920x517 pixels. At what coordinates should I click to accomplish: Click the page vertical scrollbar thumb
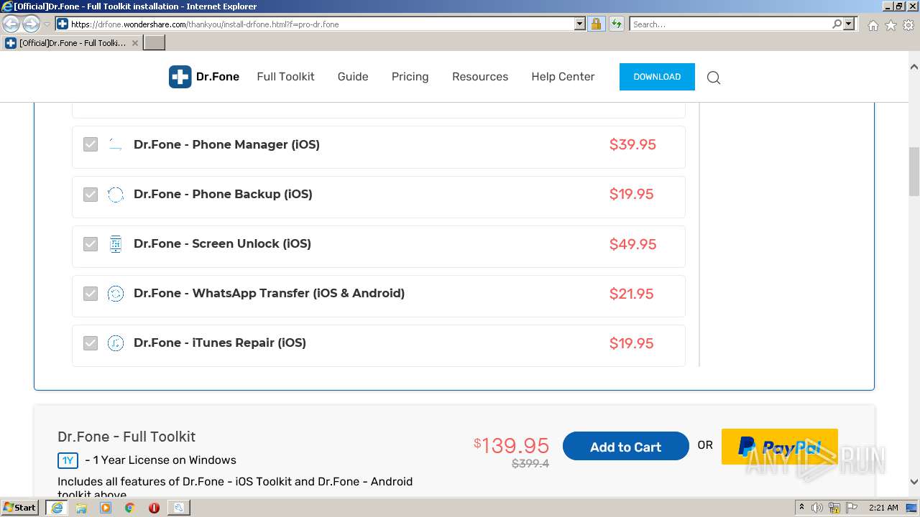tap(914, 171)
